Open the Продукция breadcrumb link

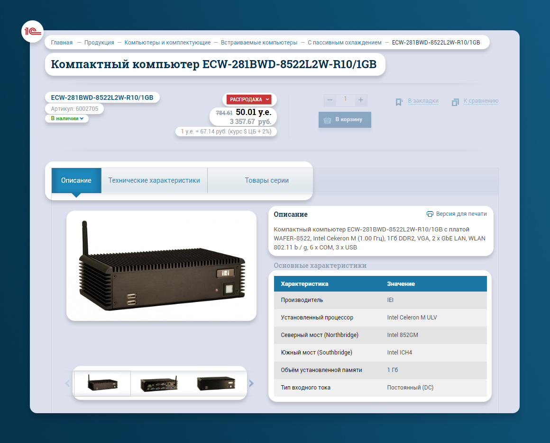click(x=99, y=43)
